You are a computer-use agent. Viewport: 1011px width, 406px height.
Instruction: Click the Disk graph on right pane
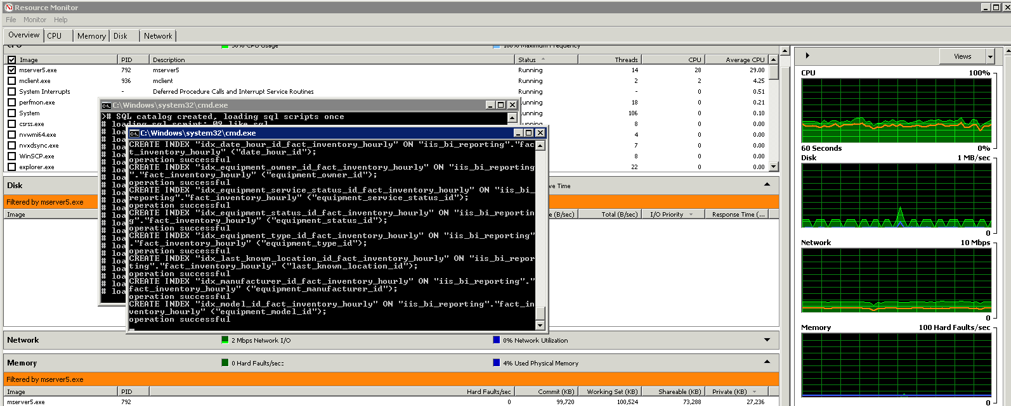coord(896,194)
